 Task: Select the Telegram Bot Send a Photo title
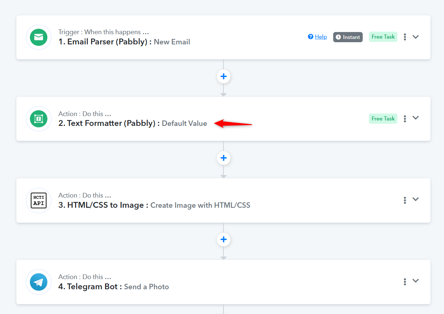pyautogui.click(x=113, y=287)
